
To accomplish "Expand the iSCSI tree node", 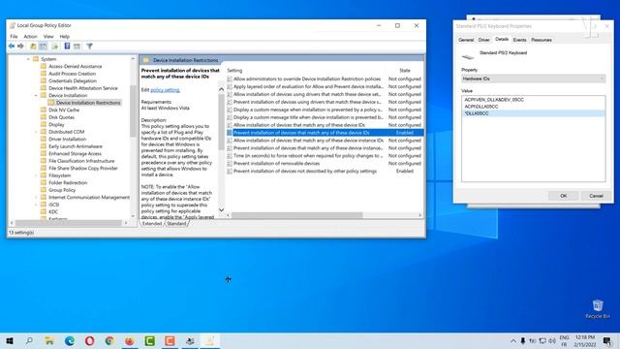I will point(36,205).
